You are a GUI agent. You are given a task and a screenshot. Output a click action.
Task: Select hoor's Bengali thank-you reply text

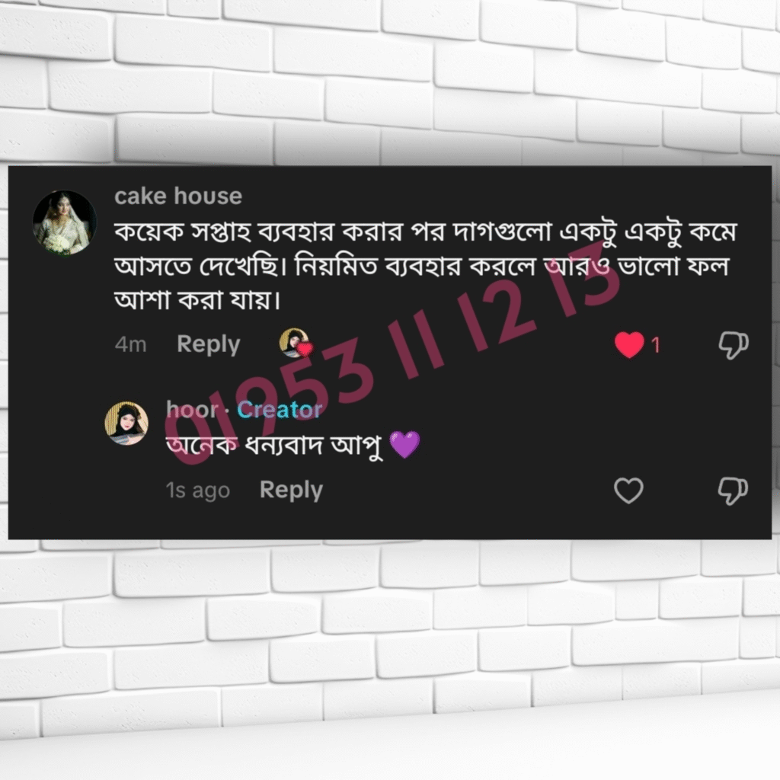pyautogui.click(x=274, y=445)
